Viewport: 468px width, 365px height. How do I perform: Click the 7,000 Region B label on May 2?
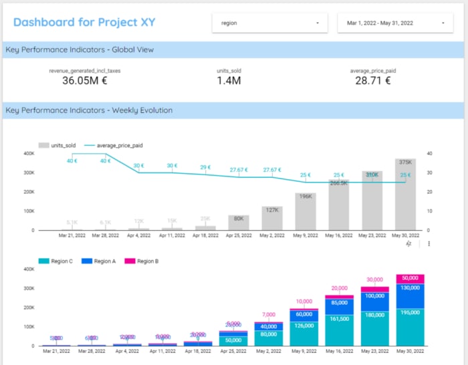click(269, 315)
